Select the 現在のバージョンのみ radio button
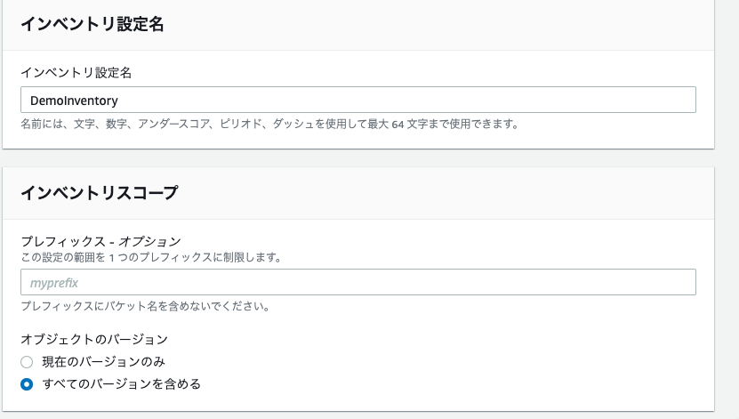Screen dimensions: 739x419 [27, 362]
